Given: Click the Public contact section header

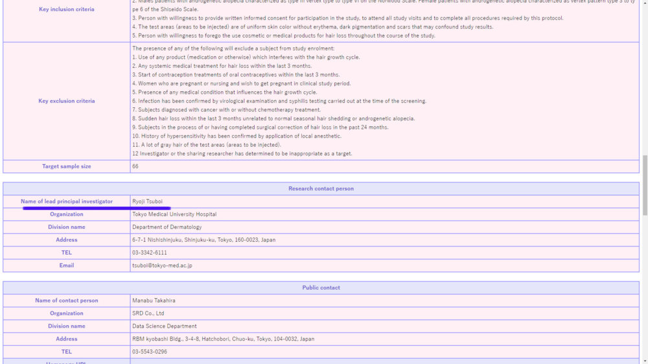Looking at the screenshot, I should coord(321,288).
